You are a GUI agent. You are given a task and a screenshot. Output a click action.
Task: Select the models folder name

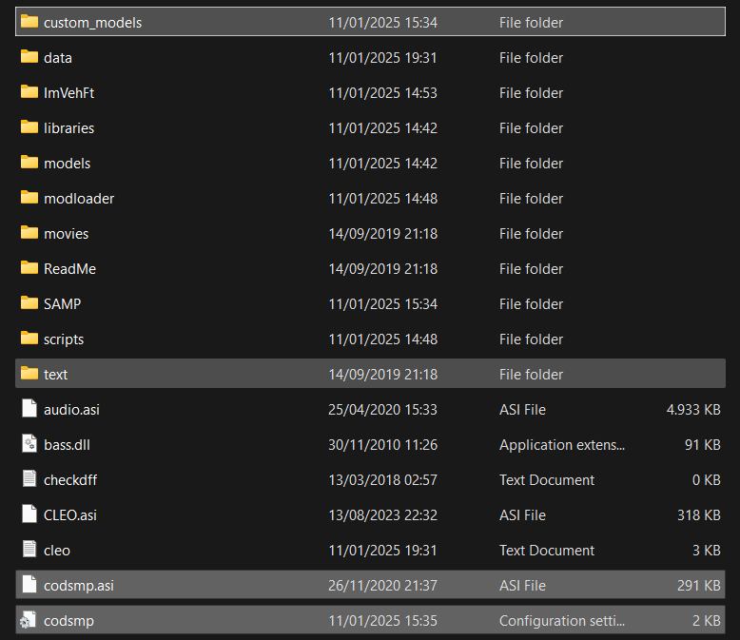point(67,164)
